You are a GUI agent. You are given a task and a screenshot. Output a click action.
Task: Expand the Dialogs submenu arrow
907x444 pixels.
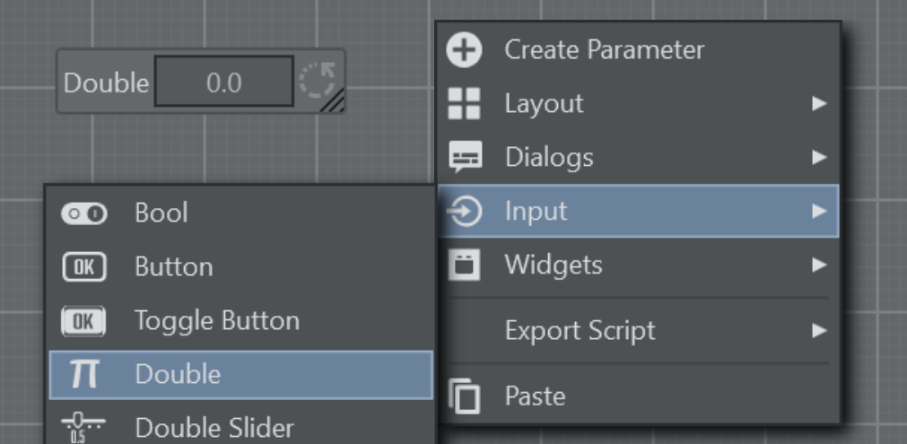818,158
